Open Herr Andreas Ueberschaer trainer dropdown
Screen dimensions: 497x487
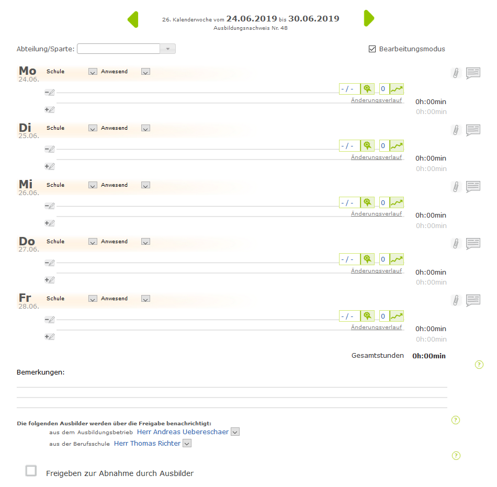click(235, 432)
